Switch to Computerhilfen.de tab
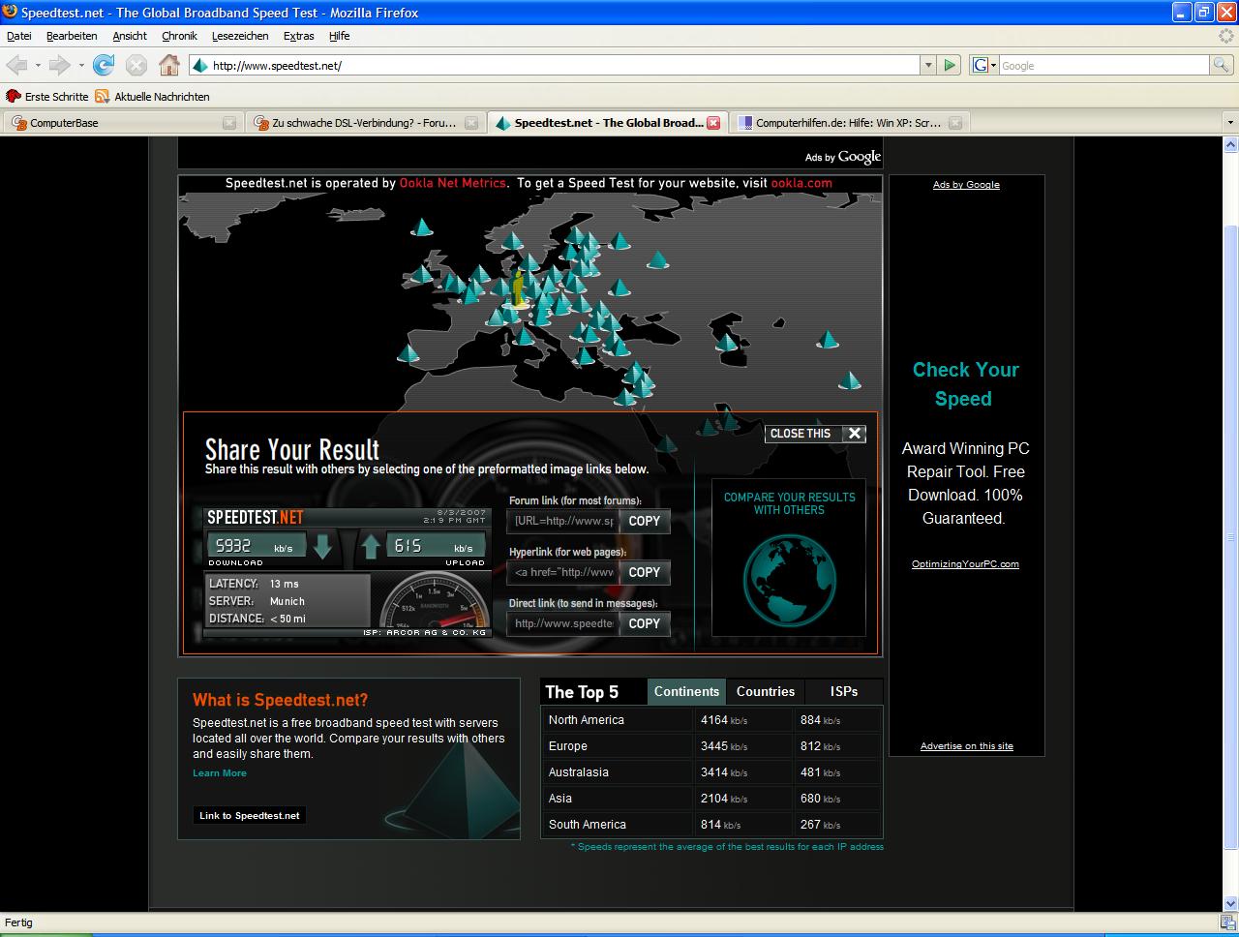Viewport: 1239px width, 937px height. [x=849, y=123]
